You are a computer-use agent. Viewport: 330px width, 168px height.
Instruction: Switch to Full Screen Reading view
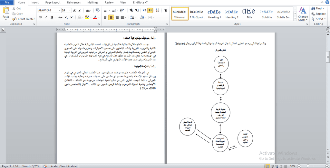[x=272, y=166]
